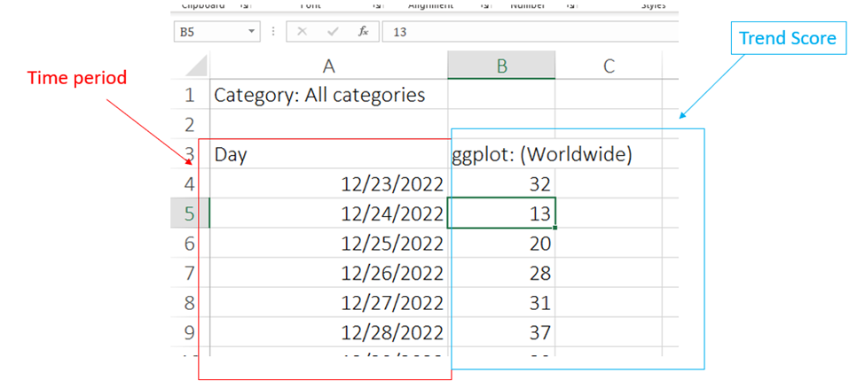Select row 5 header
Screen dimensions: 865x388
pyautogui.click(x=190, y=213)
